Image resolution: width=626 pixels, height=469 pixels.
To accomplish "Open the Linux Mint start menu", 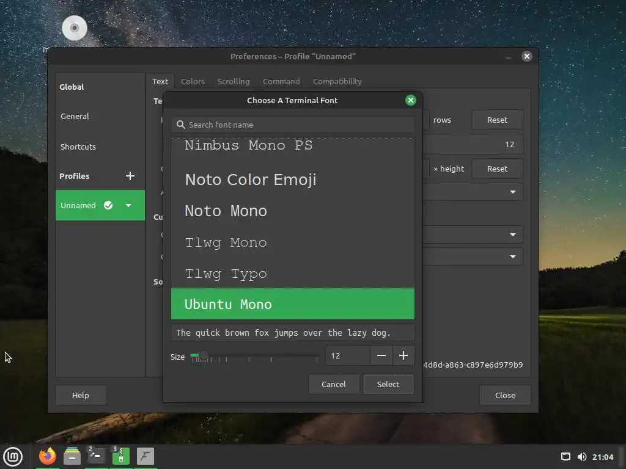I will tap(13, 456).
